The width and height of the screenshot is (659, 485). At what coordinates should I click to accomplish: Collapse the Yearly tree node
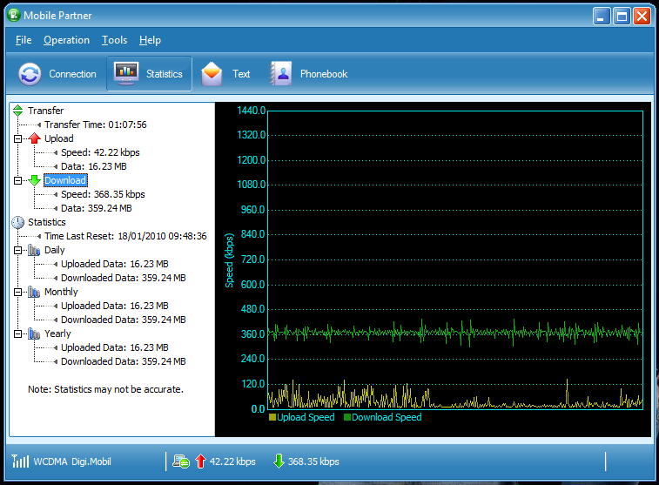(x=17, y=333)
